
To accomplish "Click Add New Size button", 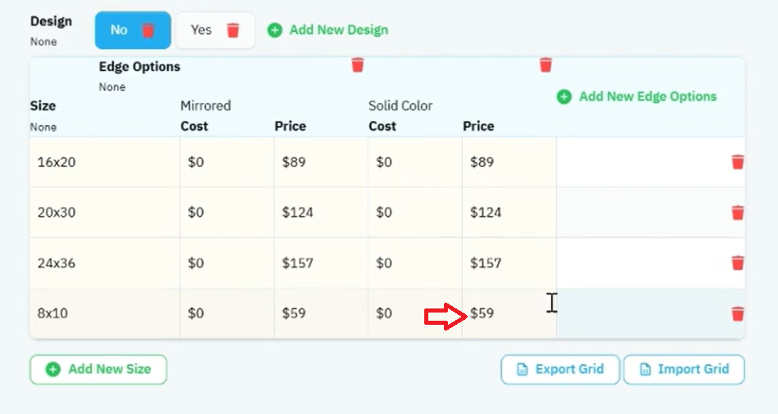I will [98, 369].
